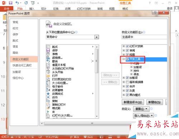Click the help question mark in options dialog
This screenshot has height=139, width=179.
pyautogui.click(x=155, y=13)
